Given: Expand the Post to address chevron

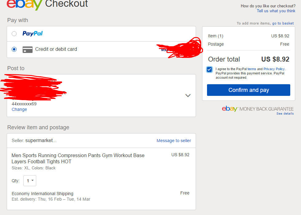Looking at the screenshot, I should 188,95.
